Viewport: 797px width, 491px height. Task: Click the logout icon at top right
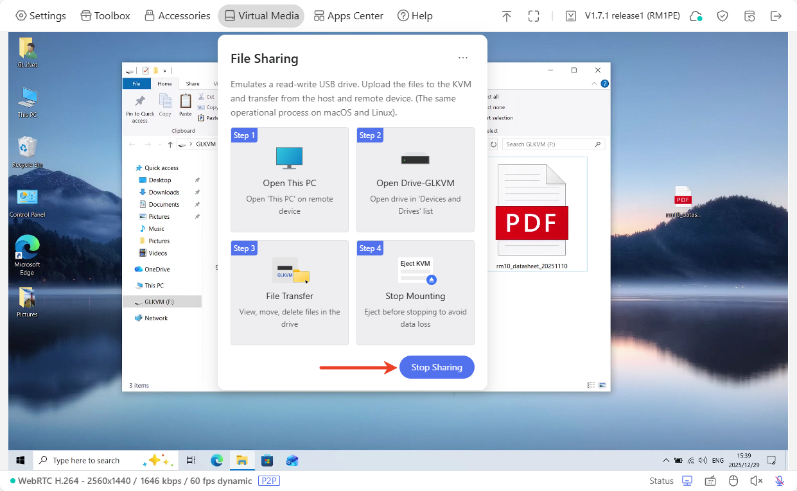[776, 16]
